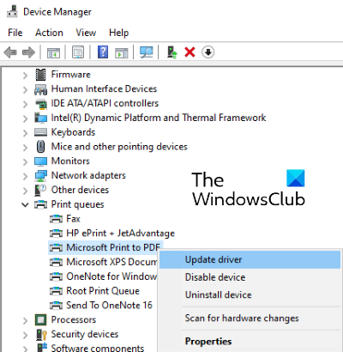Toggle the console tree pane icon
Screen dimensions: 343x352
click(53, 52)
